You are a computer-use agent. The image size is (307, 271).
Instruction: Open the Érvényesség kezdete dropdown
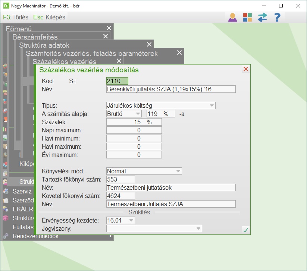pos(131,220)
